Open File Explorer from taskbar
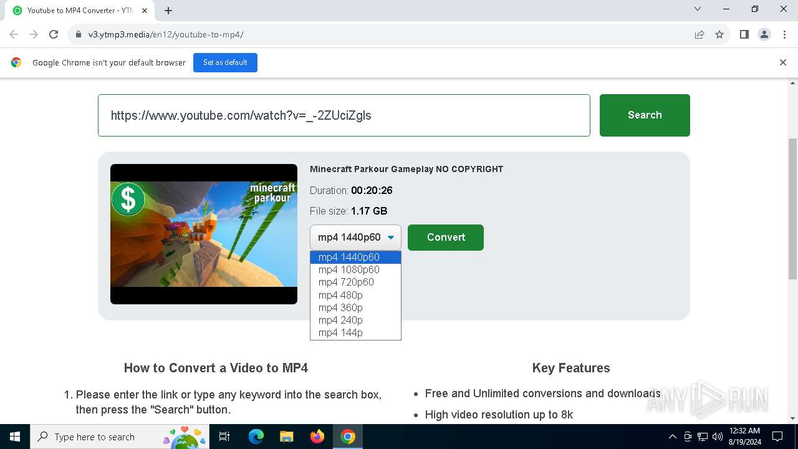 [286, 437]
